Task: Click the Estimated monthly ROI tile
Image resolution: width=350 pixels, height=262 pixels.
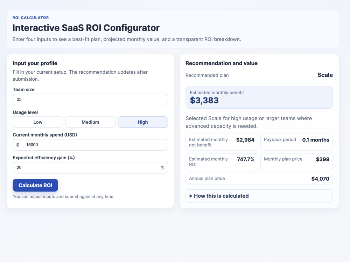Action: click(x=222, y=161)
